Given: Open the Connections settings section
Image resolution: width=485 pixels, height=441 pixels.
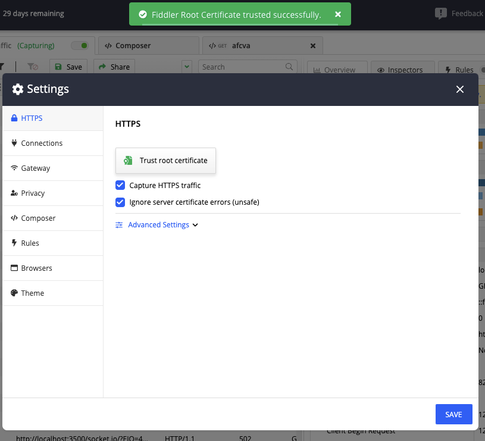Looking at the screenshot, I should coord(42,143).
